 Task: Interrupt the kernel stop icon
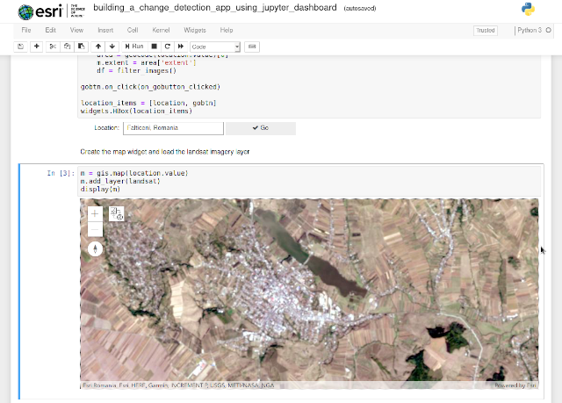click(x=155, y=47)
